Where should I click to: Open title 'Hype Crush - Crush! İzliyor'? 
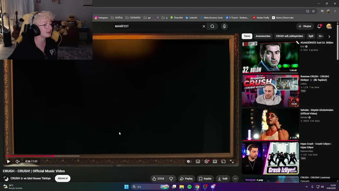pos(316,146)
